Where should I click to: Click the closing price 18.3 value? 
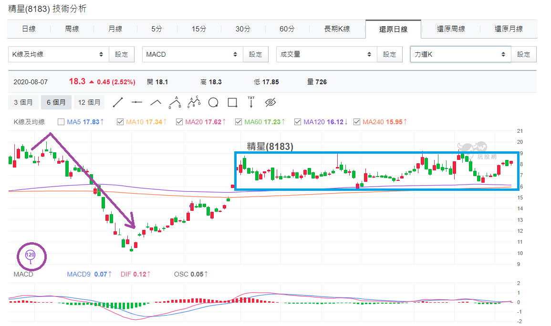coord(77,81)
